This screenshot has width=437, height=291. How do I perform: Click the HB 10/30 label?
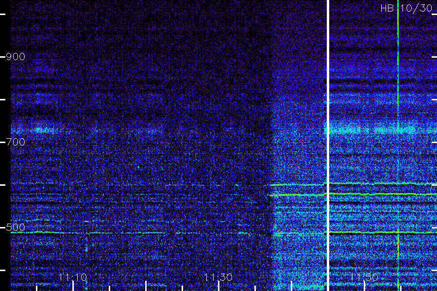pos(406,8)
